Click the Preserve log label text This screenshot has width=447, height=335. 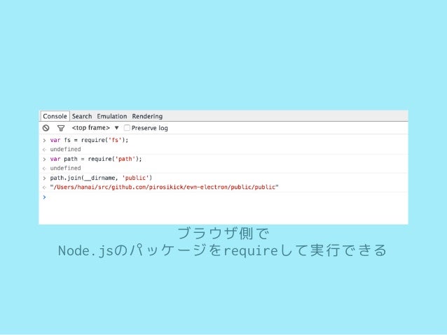(150, 128)
